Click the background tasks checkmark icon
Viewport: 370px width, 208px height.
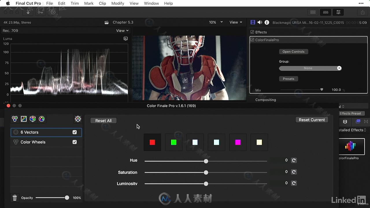53,12
